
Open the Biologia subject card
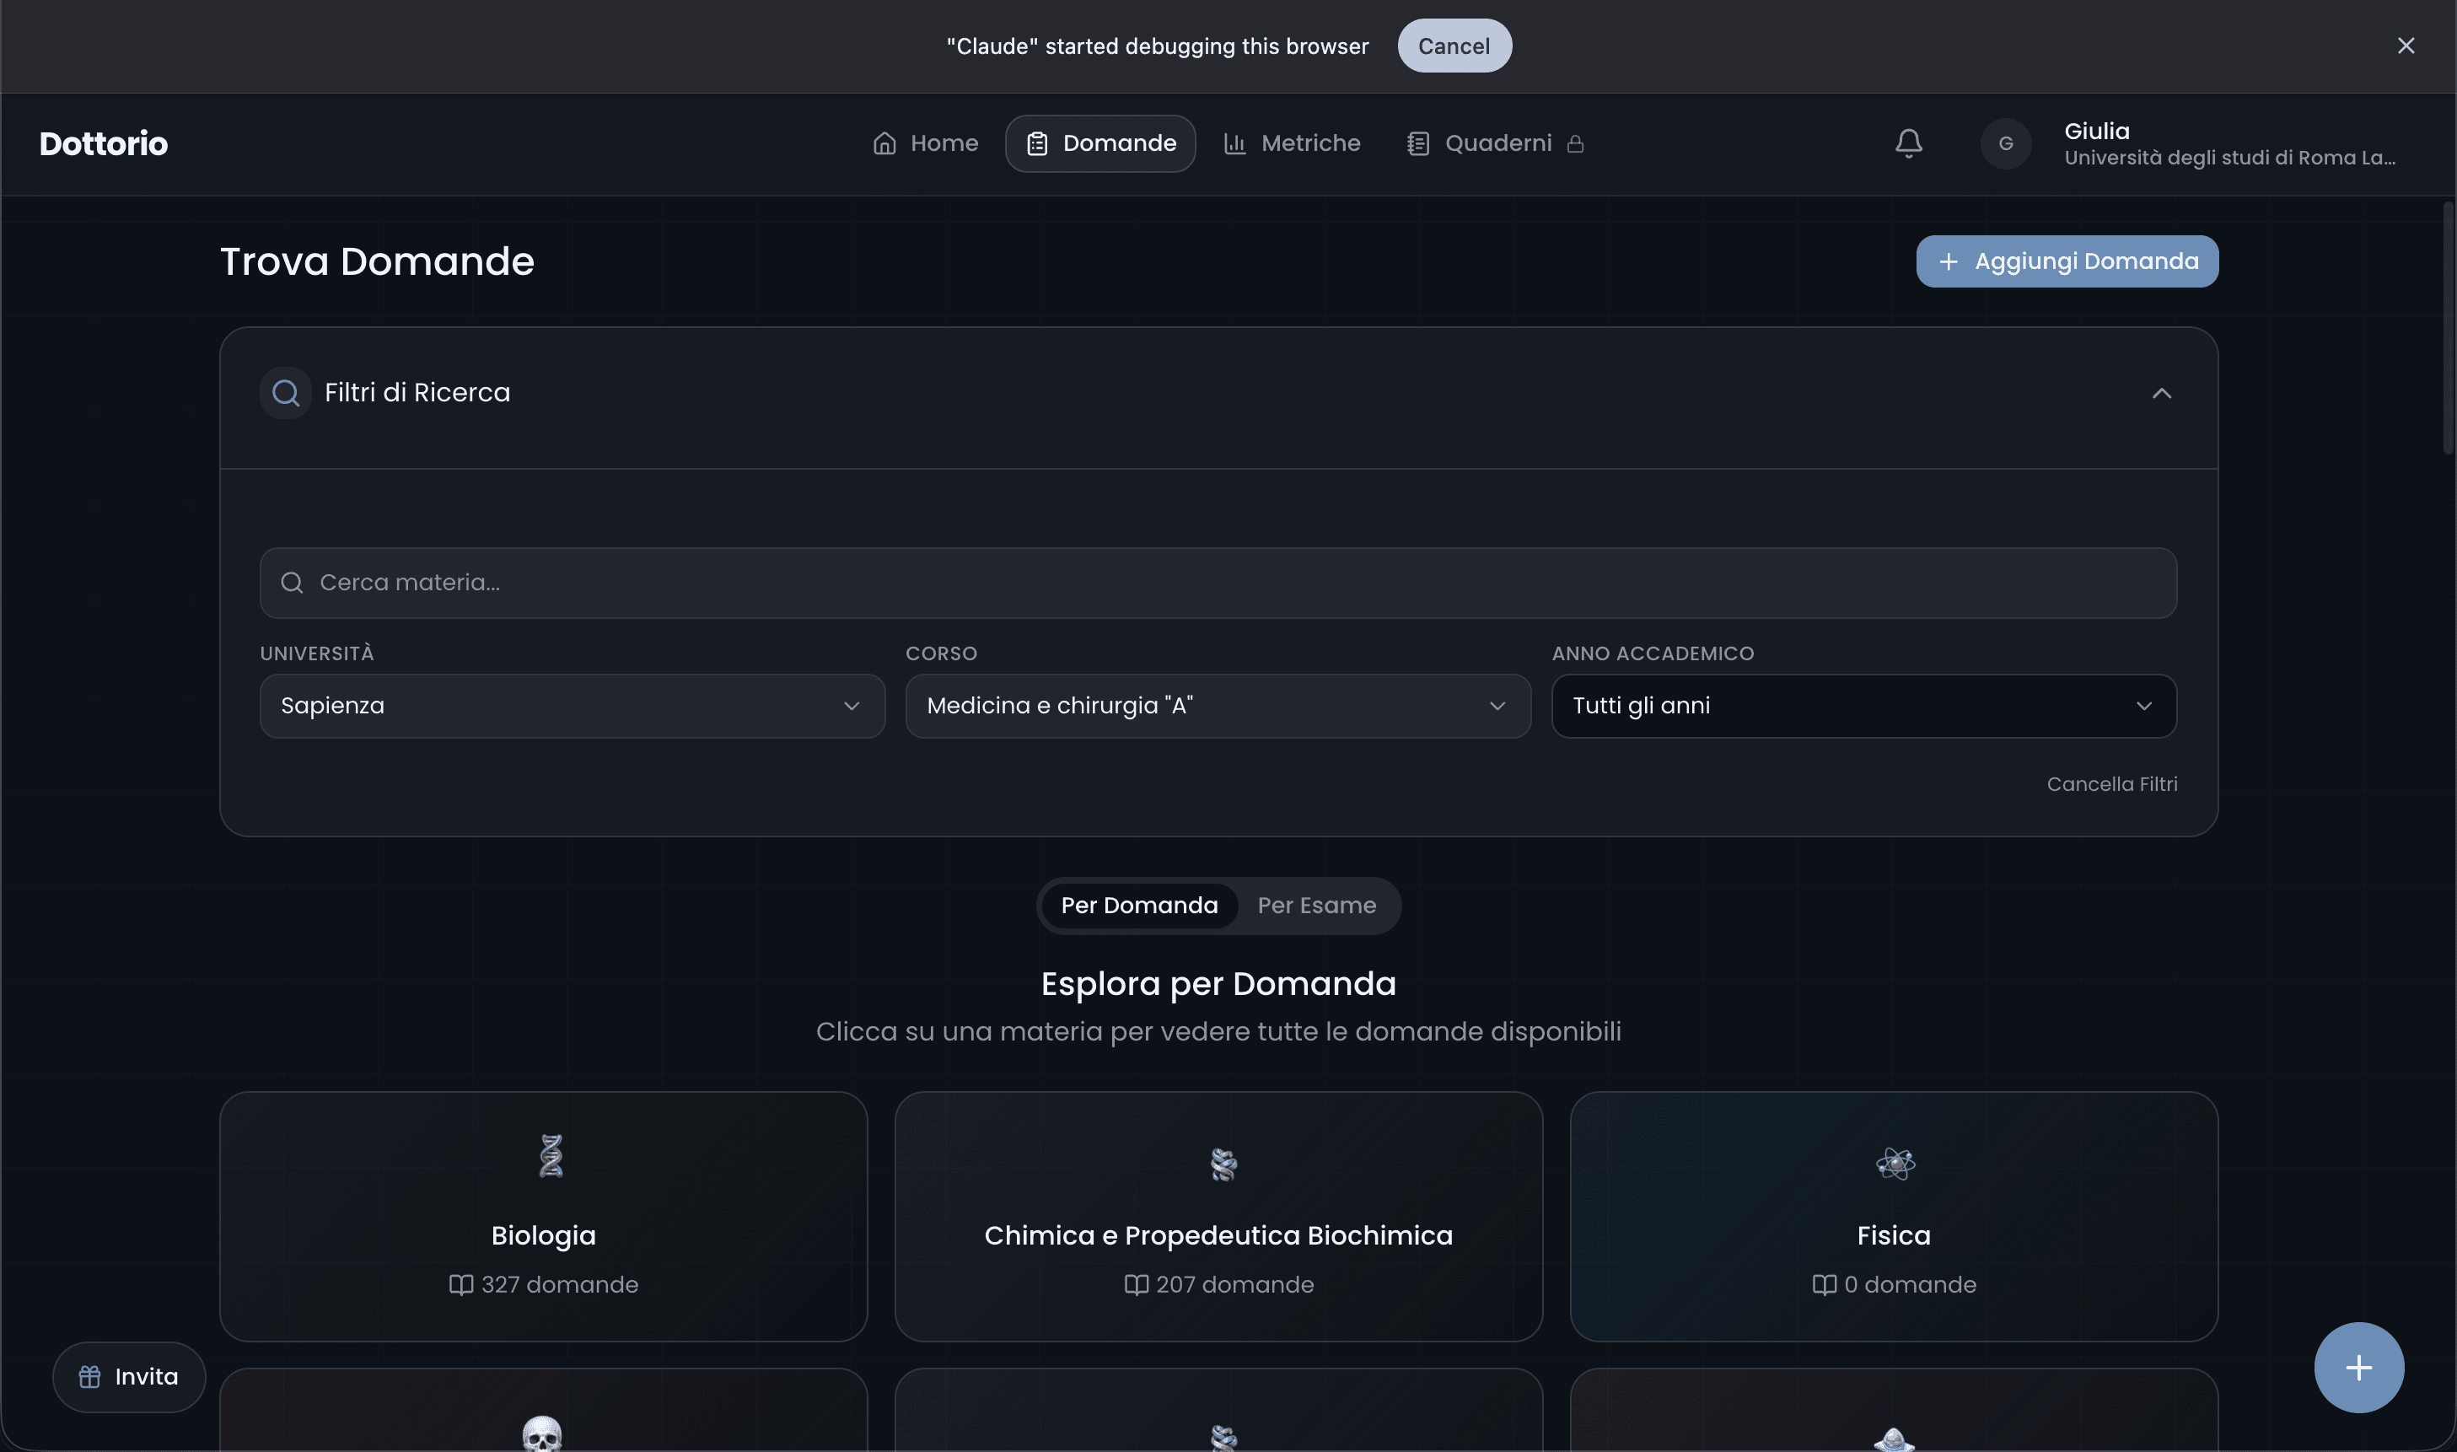click(543, 1216)
